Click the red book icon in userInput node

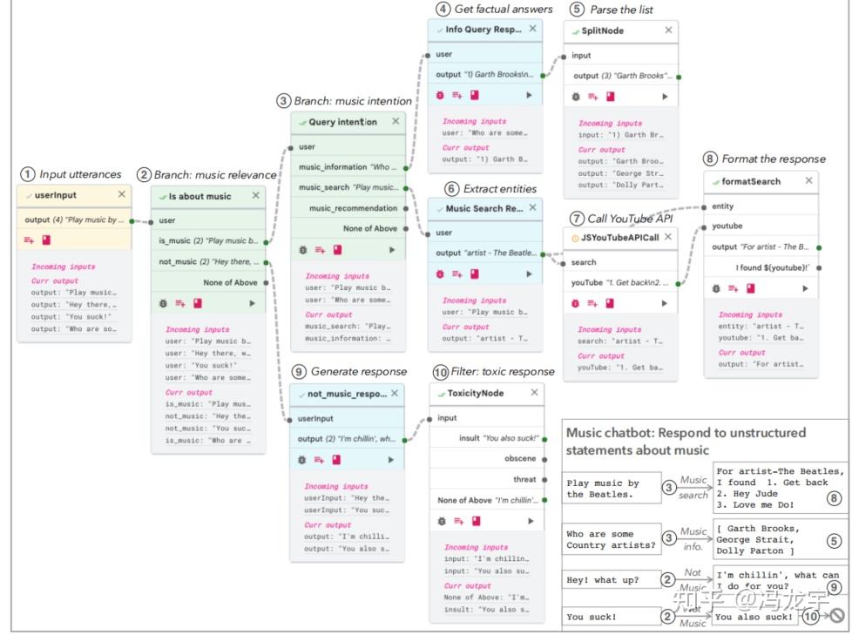pyautogui.click(x=46, y=240)
